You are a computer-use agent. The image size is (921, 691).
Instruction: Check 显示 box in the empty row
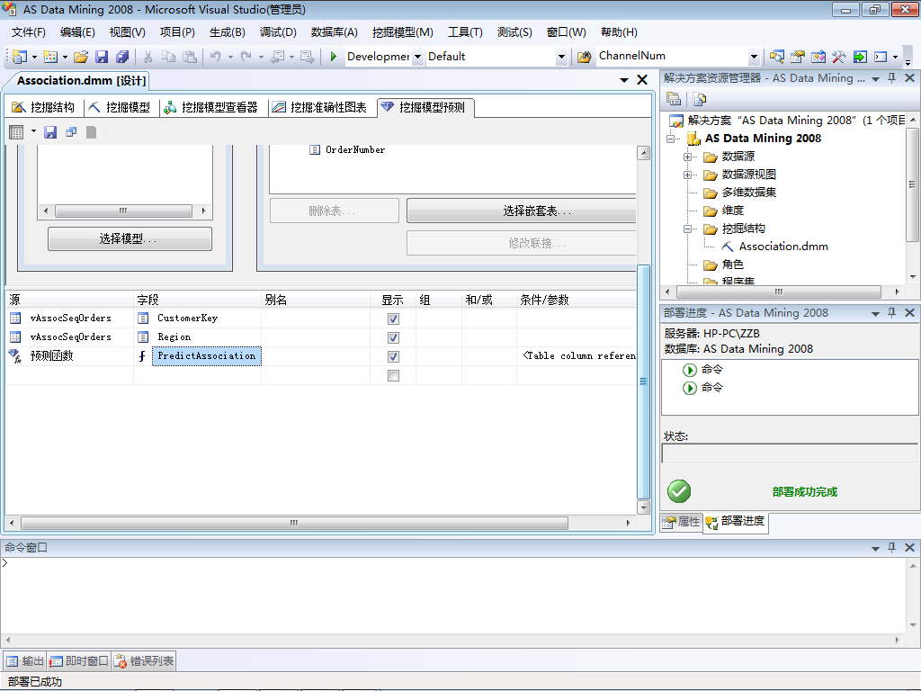pyautogui.click(x=394, y=375)
